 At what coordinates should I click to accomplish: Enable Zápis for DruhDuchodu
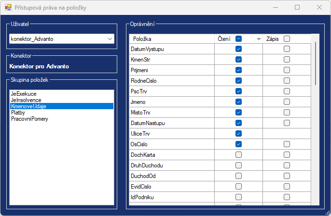coord(287,165)
